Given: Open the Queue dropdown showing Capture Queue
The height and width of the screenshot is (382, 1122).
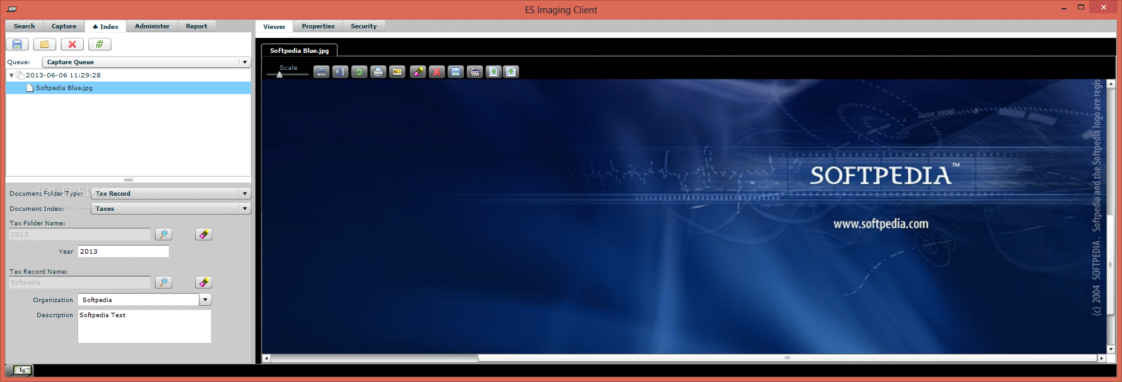Looking at the screenshot, I should 146,62.
